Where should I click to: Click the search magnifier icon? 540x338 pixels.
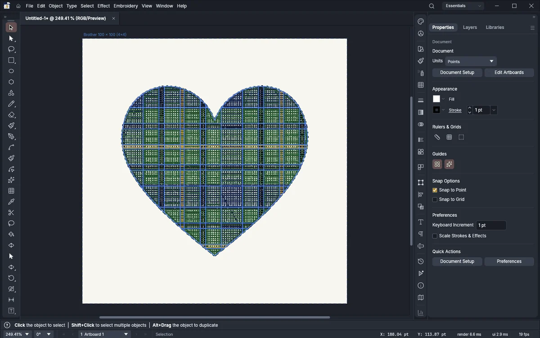432,6
